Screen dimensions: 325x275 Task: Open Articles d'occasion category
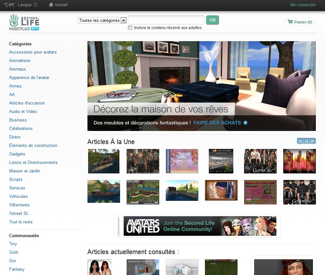tap(27, 103)
